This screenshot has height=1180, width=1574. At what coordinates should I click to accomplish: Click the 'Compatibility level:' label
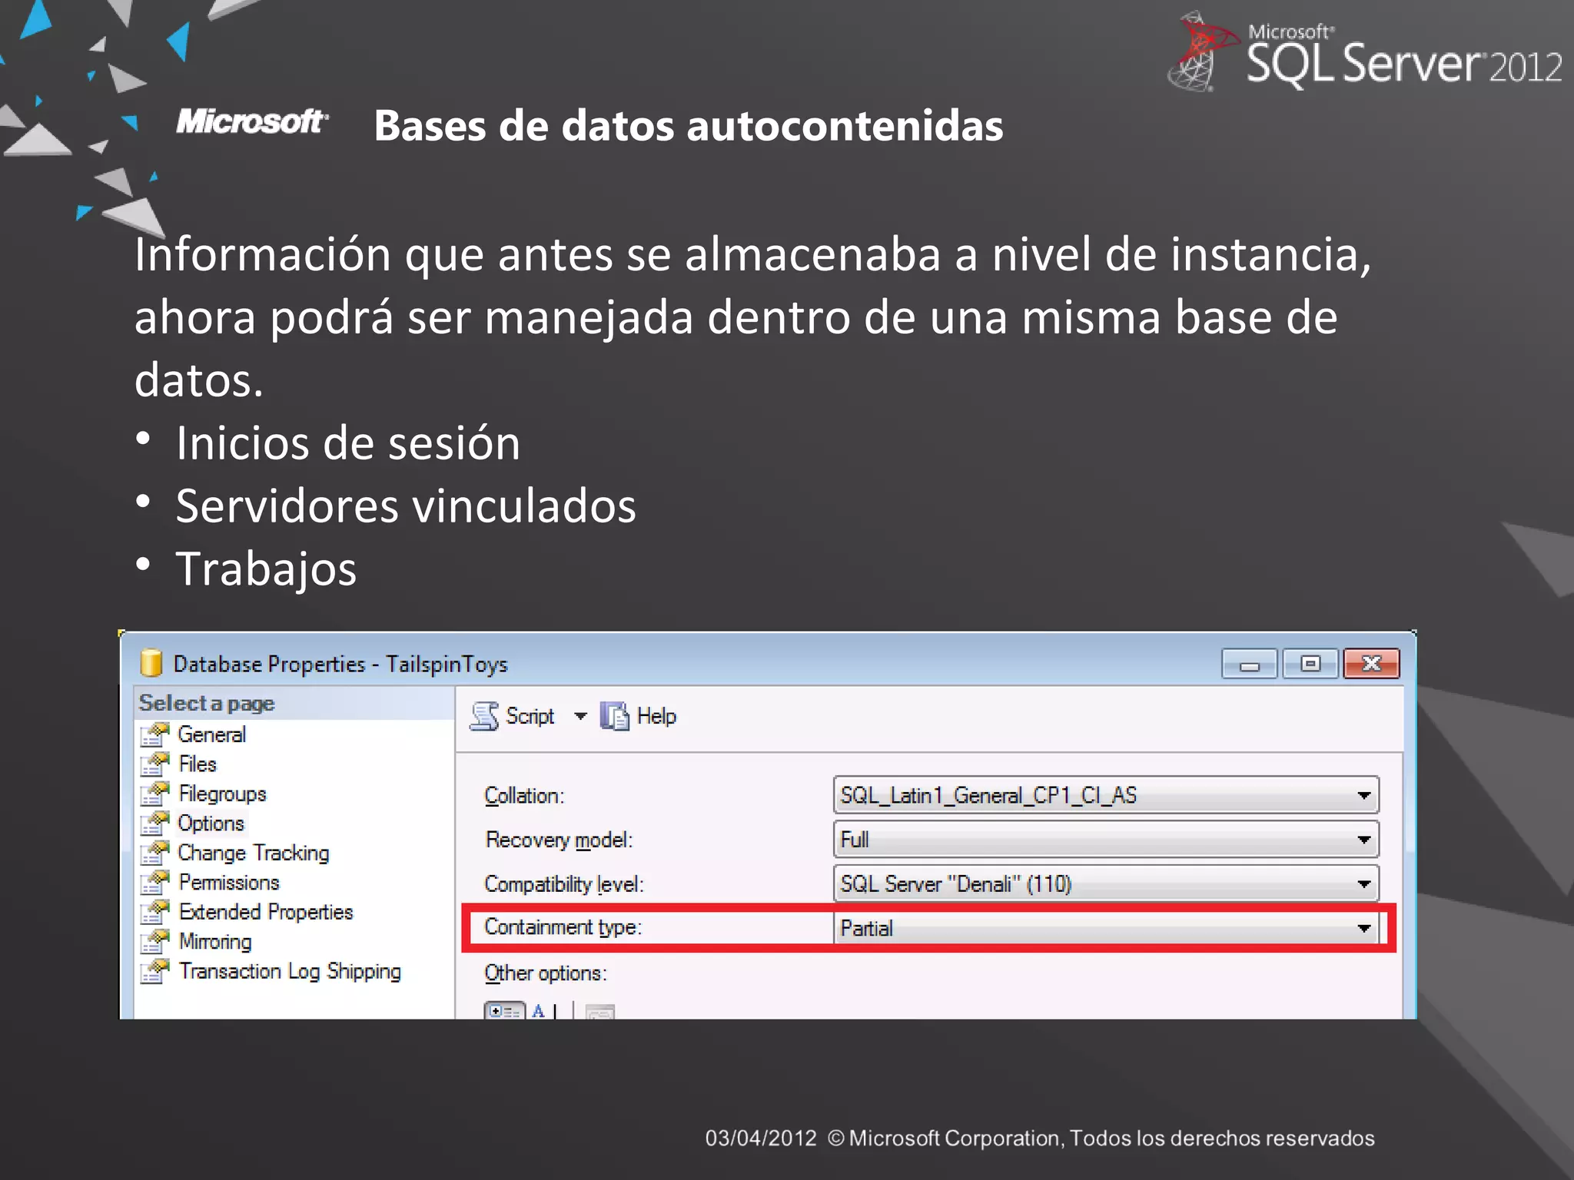(x=564, y=885)
